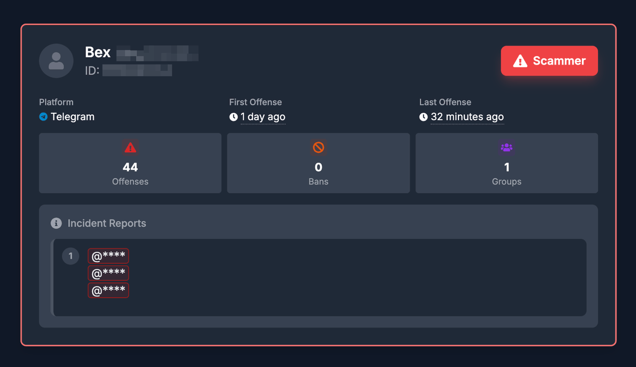
Task: Click the Scammer warning badge
Action: (549, 61)
